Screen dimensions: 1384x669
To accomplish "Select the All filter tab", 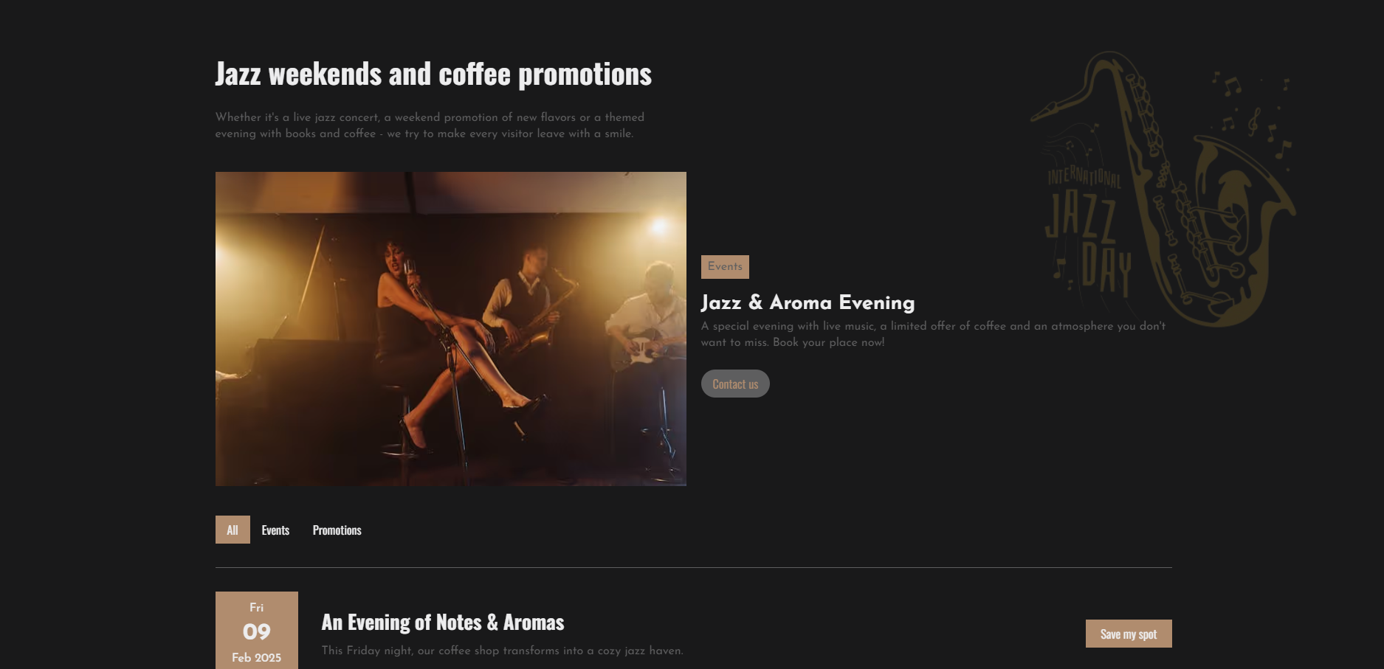I will pyautogui.click(x=233, y=530).
